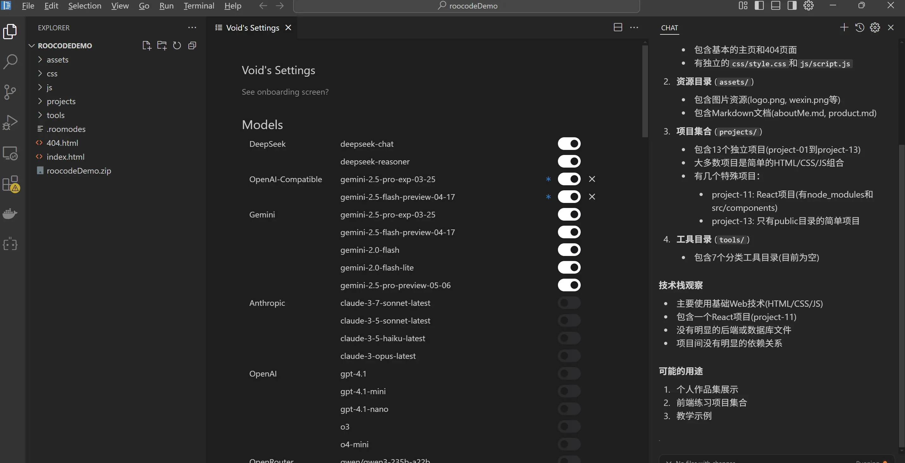Open the bottom activity bar robot icon
Viewport: 905px width, 463px height.
click(x=10, y=244)
